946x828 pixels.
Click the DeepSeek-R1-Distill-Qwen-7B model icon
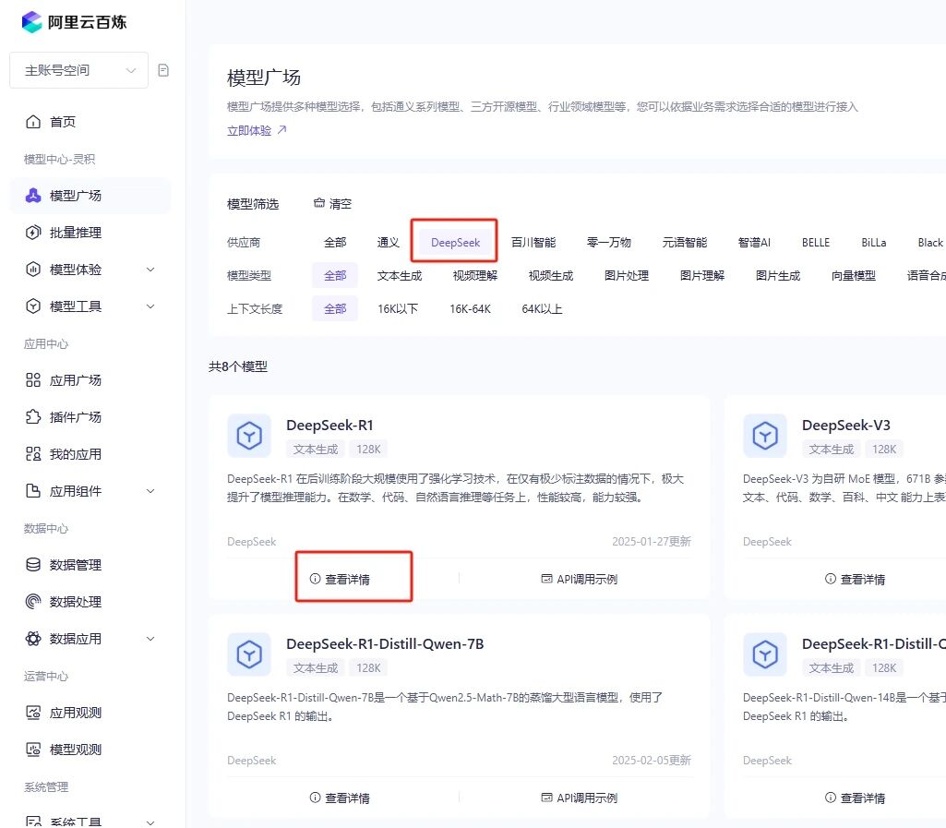(x=249, y=654)
